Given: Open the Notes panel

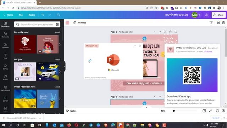Looking at the screenshot, I should point(71,111).
